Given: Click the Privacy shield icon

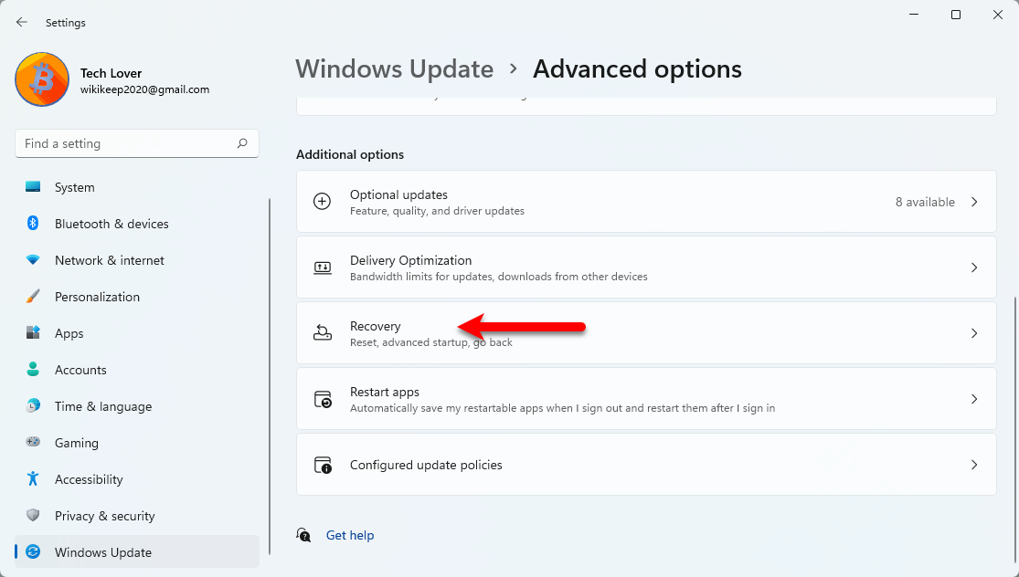Looking at the screenshot, I should tap(33, 515).
